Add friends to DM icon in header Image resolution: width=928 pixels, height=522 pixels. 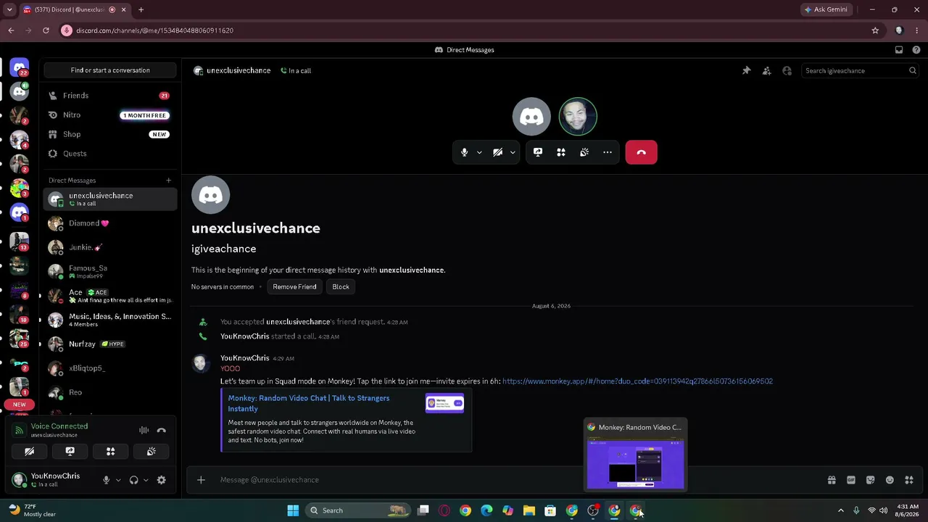click(x=766, y=70)
